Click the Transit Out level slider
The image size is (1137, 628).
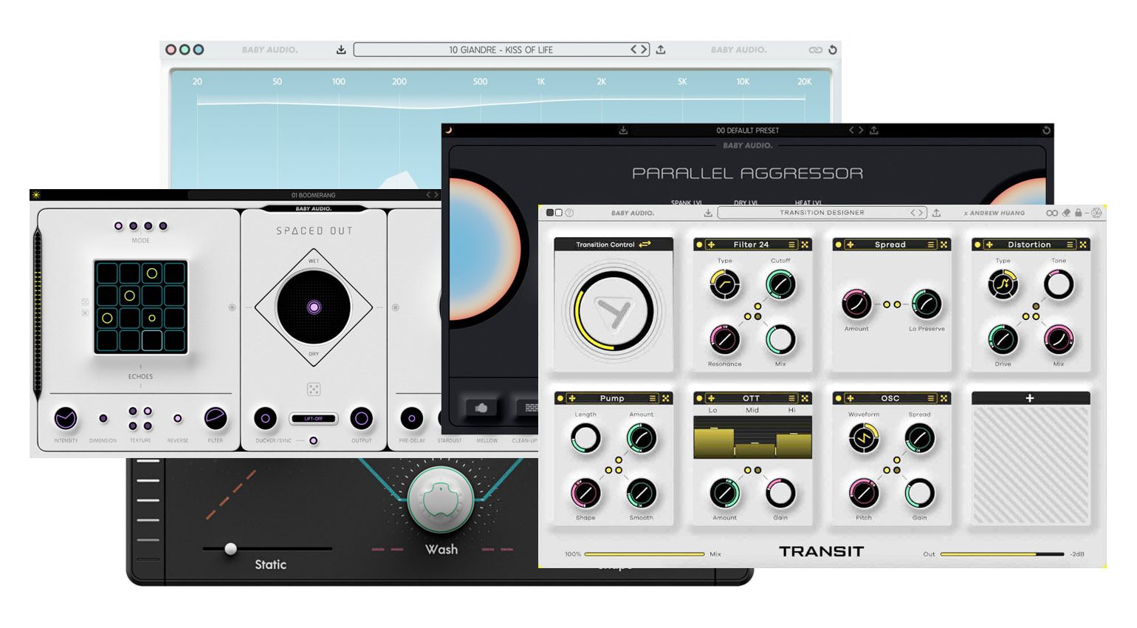pyautogui.click(x=1002, y=554)
